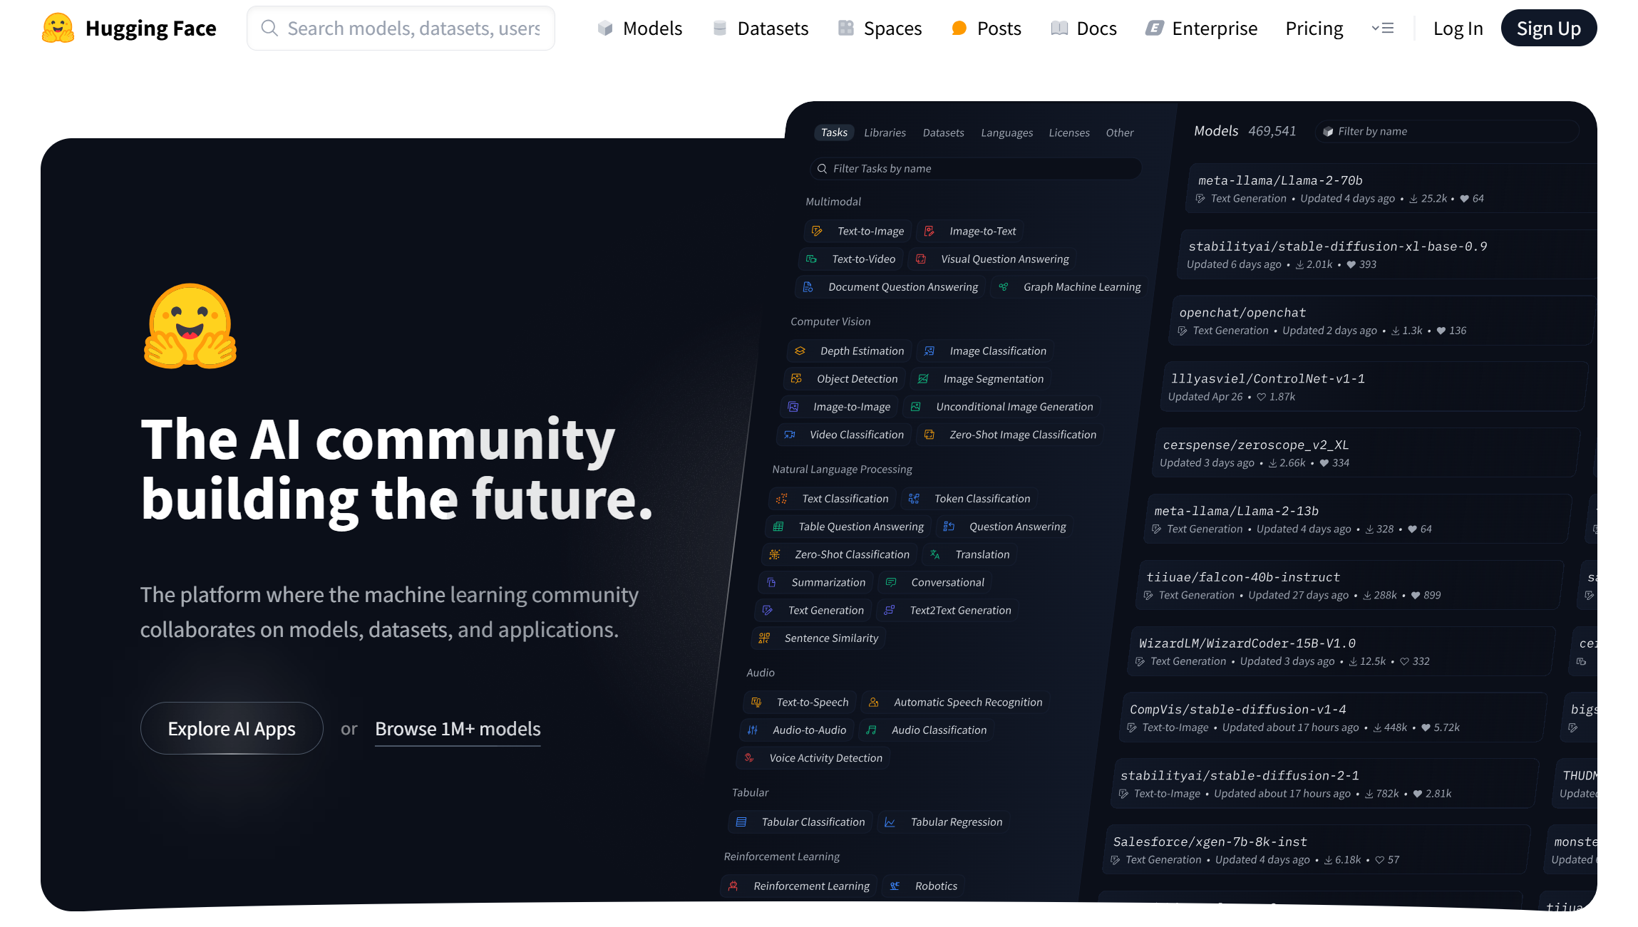Screen dimensions: 1638x927
Task: Expand the more-options menu beside Pricing
Action: coord(1382,29)
